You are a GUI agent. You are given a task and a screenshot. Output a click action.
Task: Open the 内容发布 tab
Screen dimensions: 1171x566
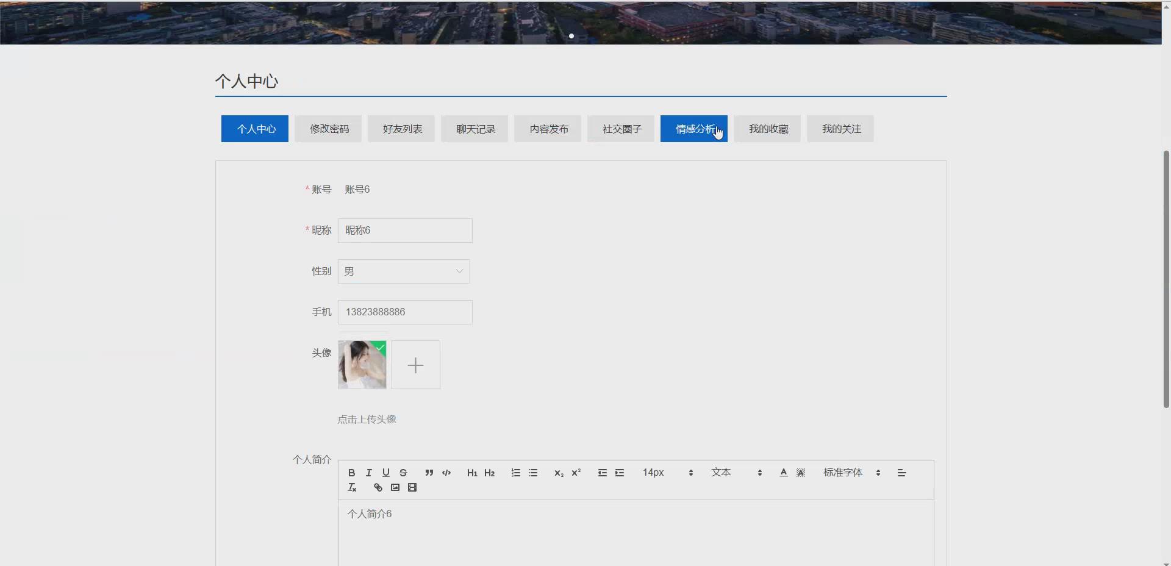pos(548,129)
